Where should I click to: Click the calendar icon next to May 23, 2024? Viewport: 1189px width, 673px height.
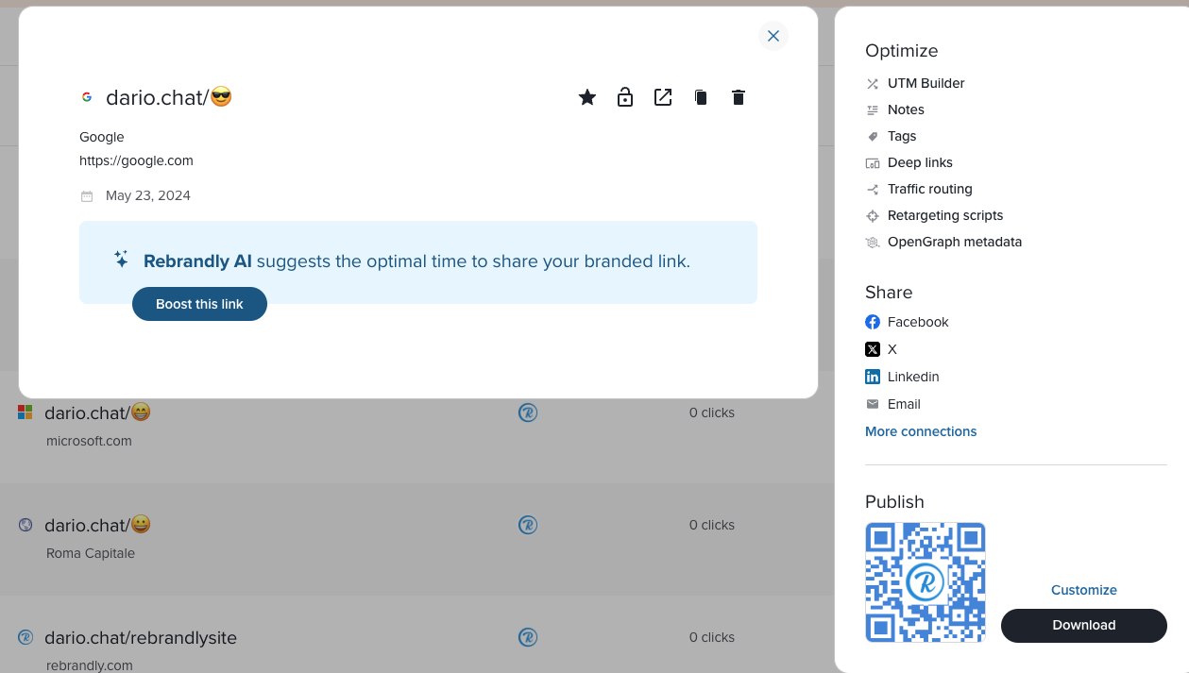pyautogui.click(x=87, y=196)
